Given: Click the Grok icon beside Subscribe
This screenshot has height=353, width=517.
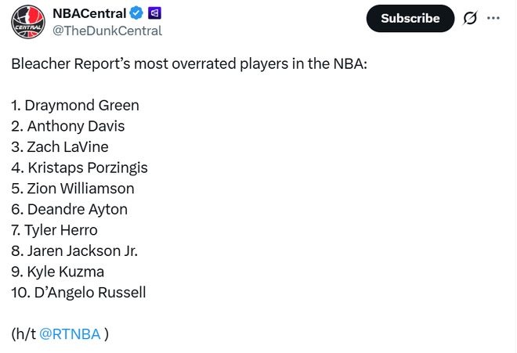Looking at the screenshot, I should 470,18.
